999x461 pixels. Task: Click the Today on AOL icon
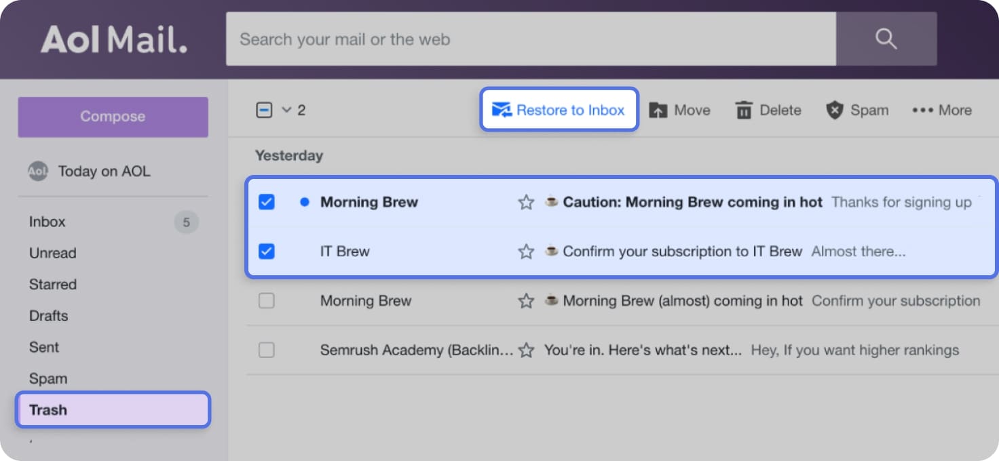[38, 171]
